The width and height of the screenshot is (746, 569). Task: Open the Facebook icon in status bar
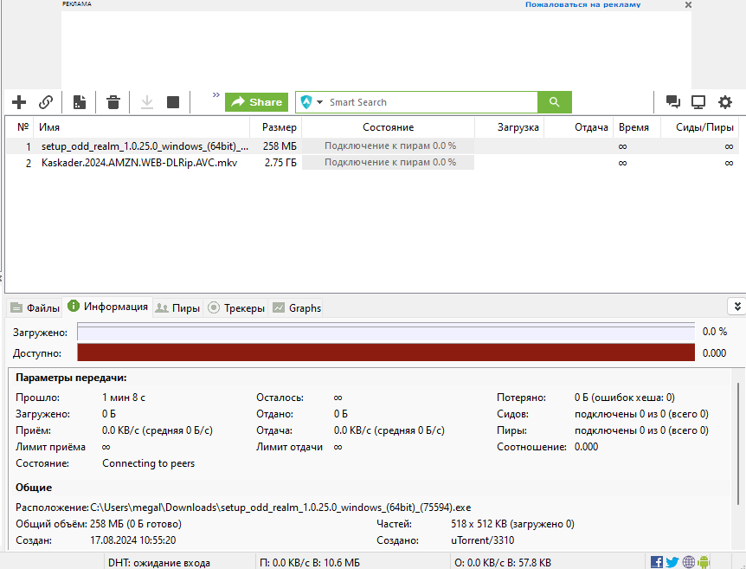pyautogui.click(x=657, y=562)
